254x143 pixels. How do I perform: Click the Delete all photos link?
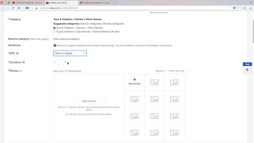pos(160,71)
